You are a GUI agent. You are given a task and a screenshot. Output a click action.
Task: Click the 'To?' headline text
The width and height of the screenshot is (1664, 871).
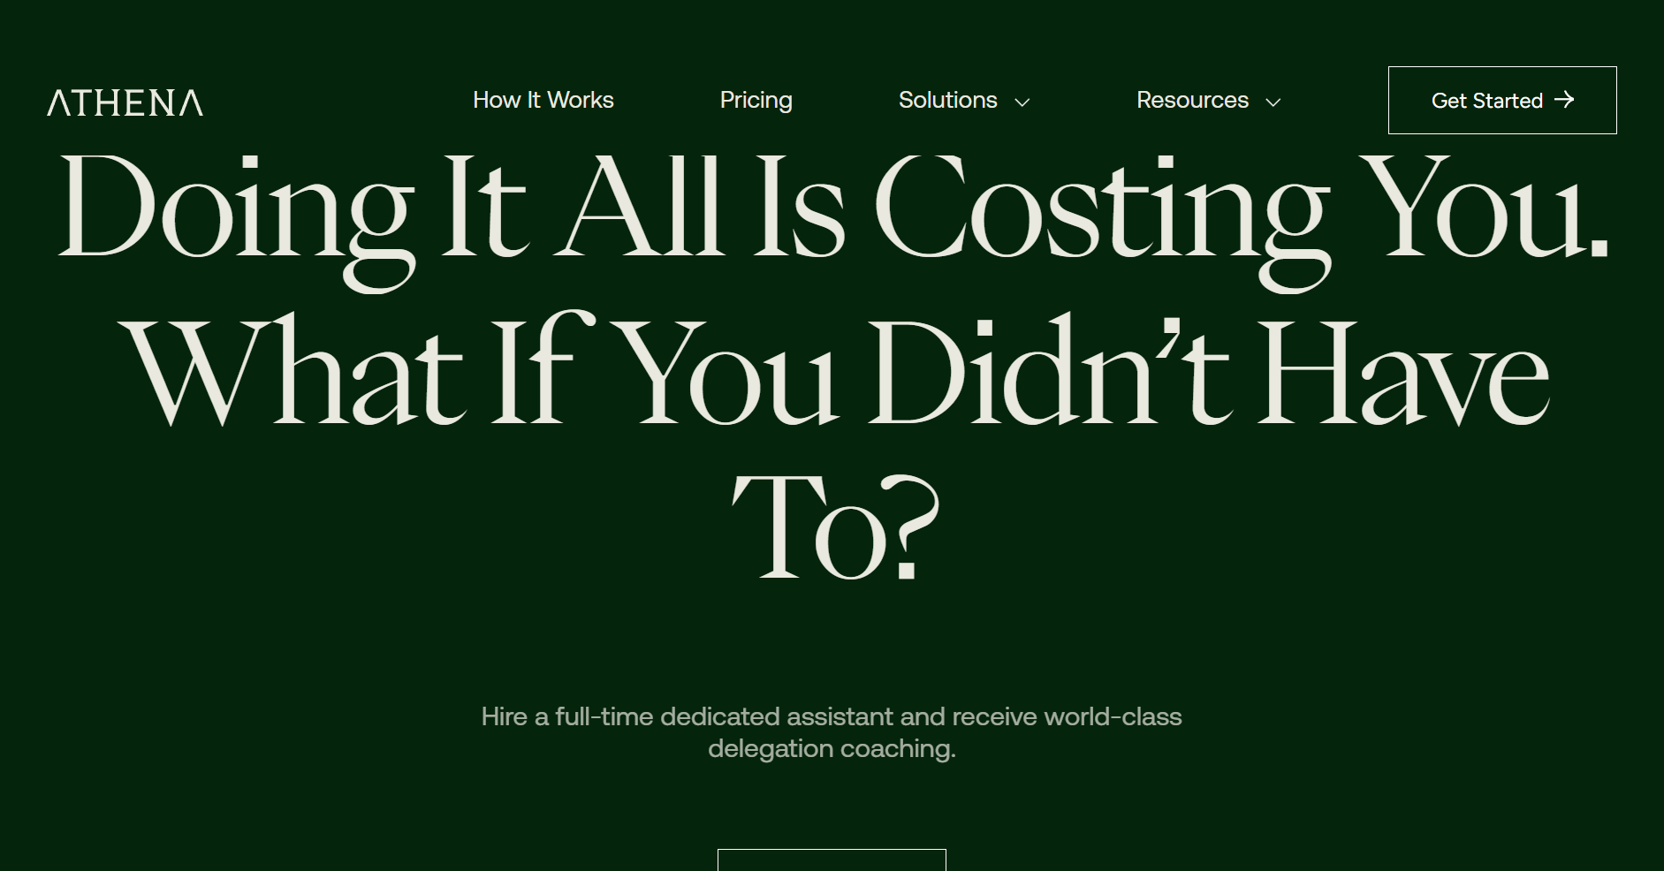point(835,527)
